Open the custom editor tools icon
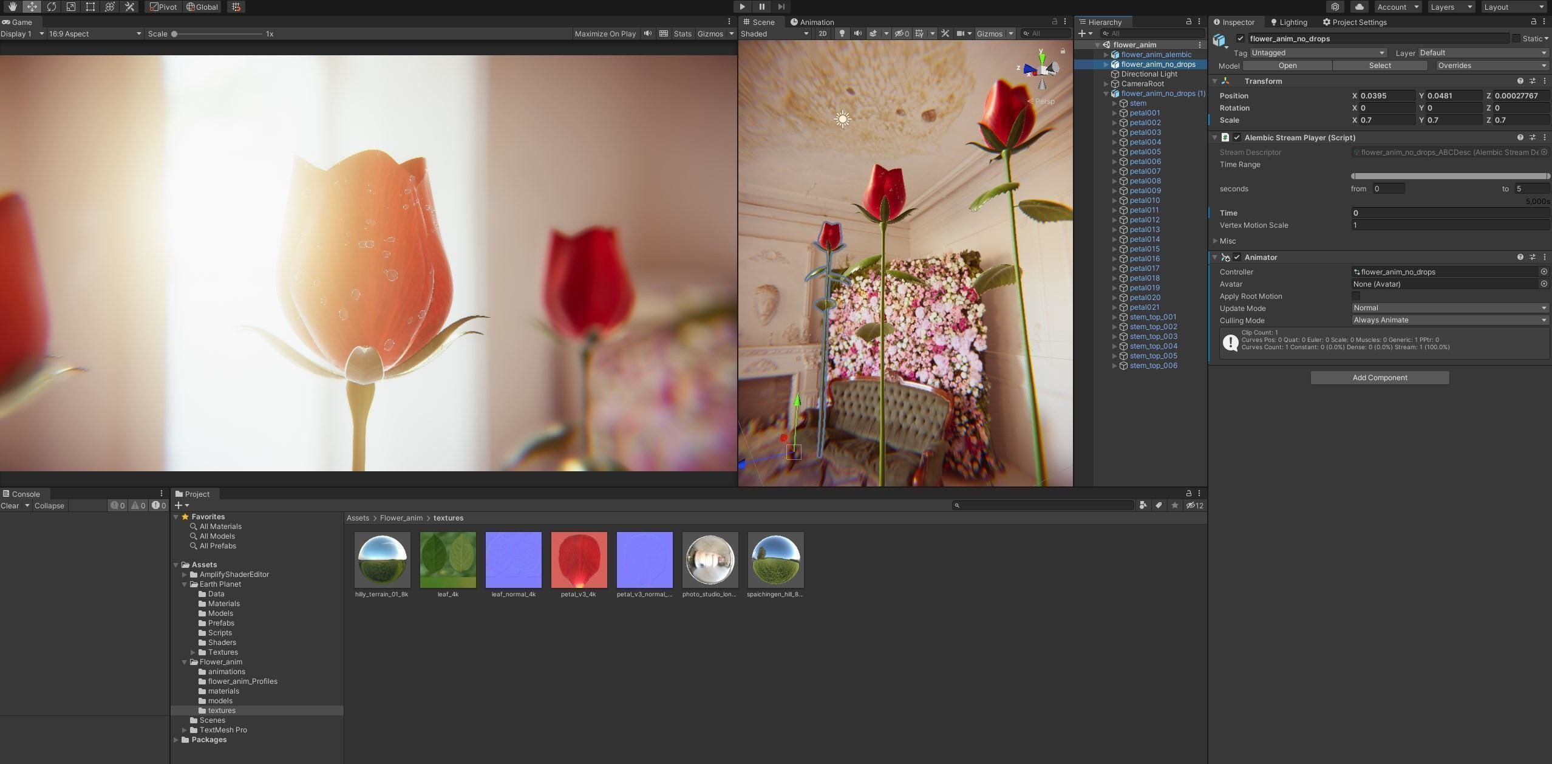The width and height of the screenshot is (1552, 764). (129, 7)
